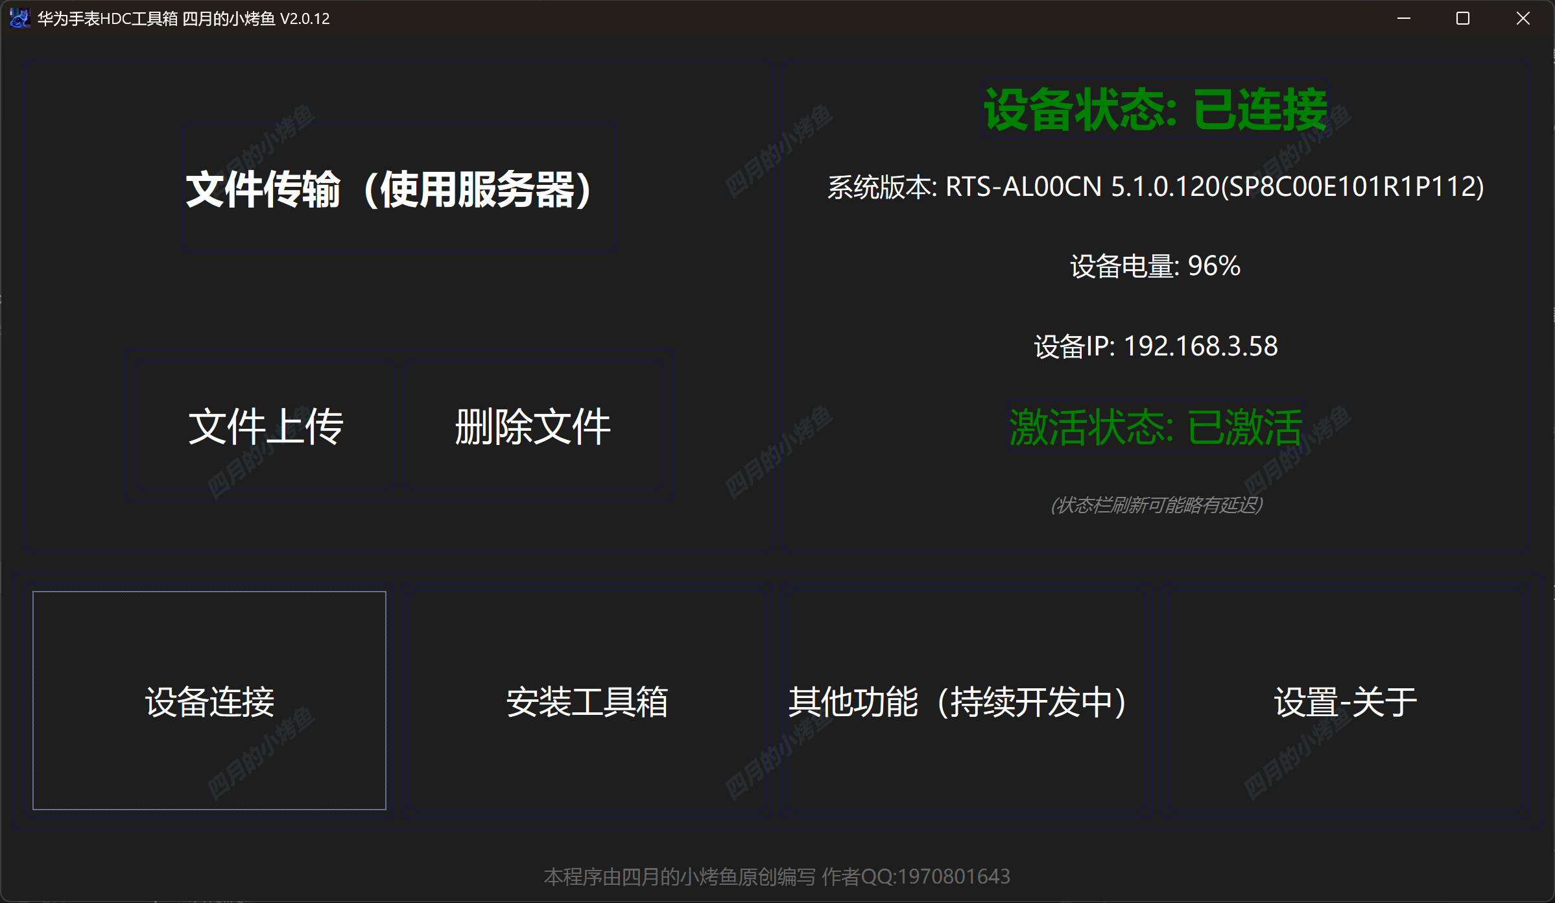1555x903 pixels.
Task: Click the window title 华为手表HDC工具箱 text
Action: click(x=108, y=18)
